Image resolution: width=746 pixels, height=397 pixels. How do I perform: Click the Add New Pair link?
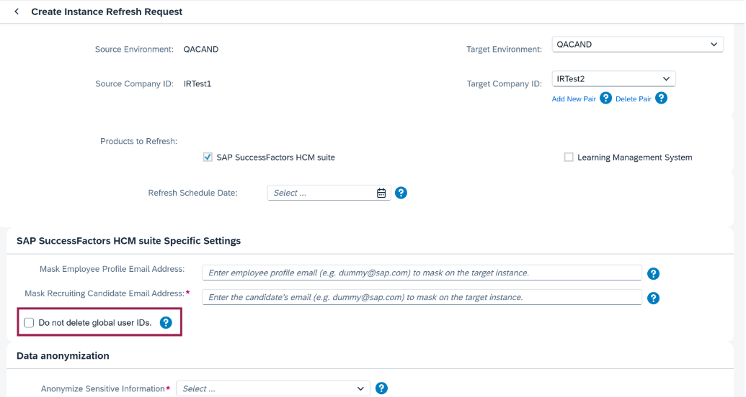pyautogui.click(x=574, y=99)
